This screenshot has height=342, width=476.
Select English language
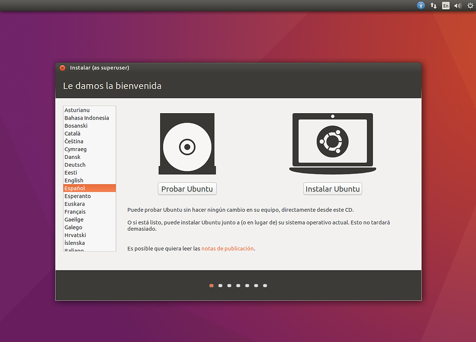tap(89, 180)
